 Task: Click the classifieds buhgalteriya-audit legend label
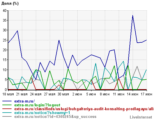pyautogui.click(x=84, y=109)
